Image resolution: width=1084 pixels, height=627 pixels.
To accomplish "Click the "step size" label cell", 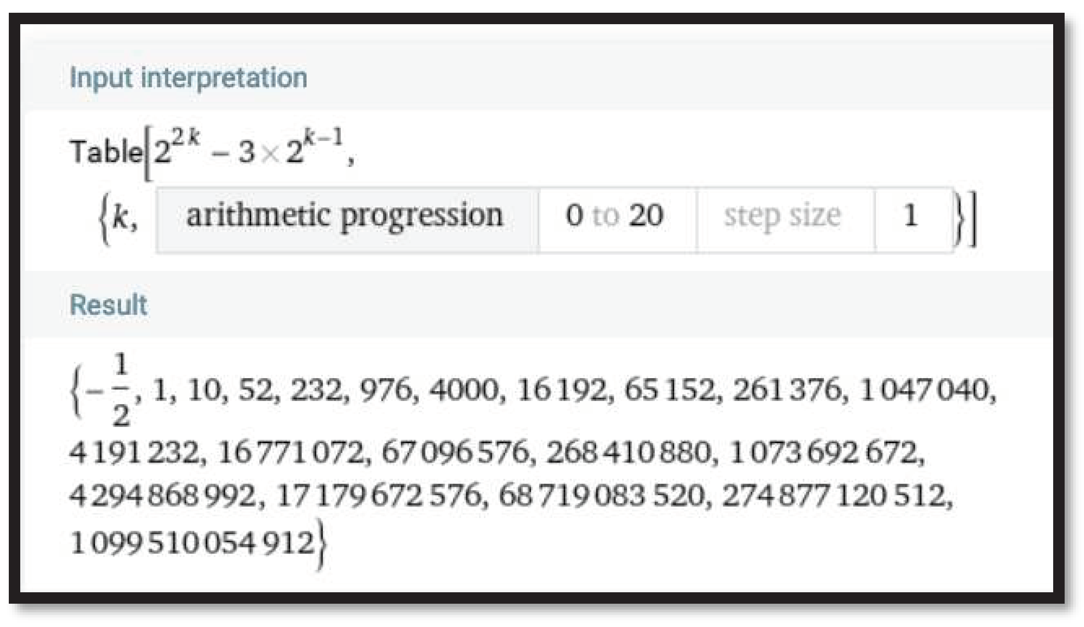I will [x=782, y=216].
